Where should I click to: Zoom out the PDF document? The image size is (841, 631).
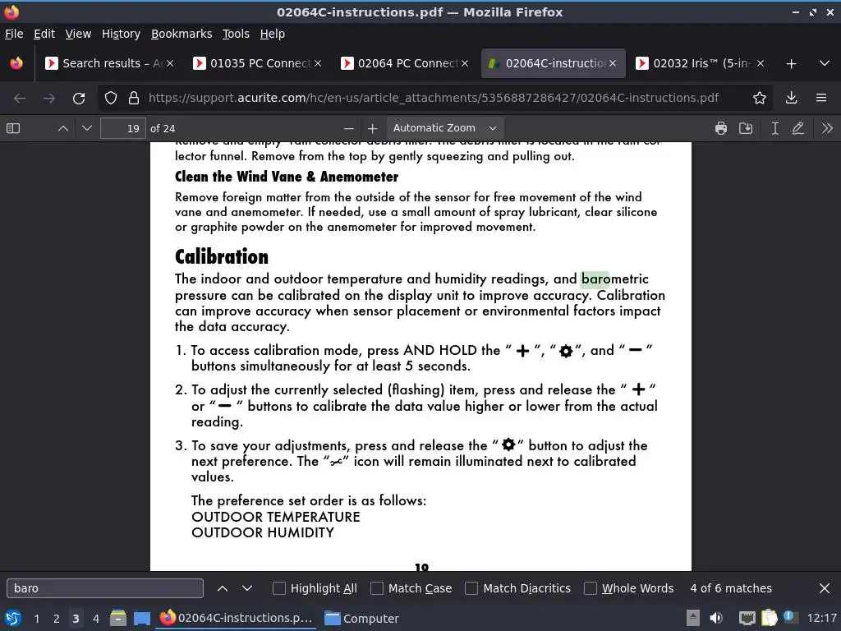348,128
